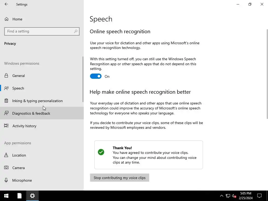Image resolution: width=268 pixels, height=201 pixels.
Task: Click Help make online speech recognition better
Action: [140, 92]
